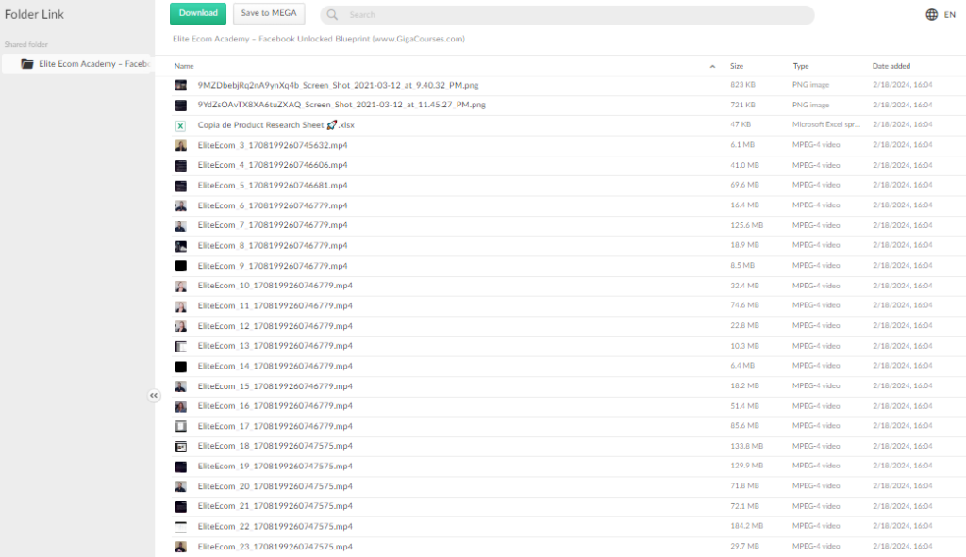Click thumbnail icon of EliteEcom_10 video
Image resolution: width=966 pixels, height=557 pixels.
[x=180, y=286]
